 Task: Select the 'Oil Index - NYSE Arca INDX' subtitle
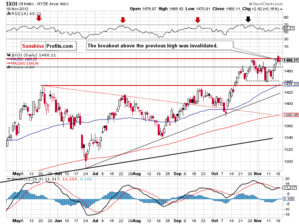pyautogui.click(x=44, y=4)
